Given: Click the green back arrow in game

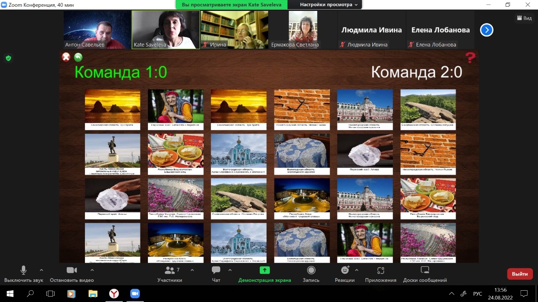Looking at the screenshot, I should click(x=78, y=57).
